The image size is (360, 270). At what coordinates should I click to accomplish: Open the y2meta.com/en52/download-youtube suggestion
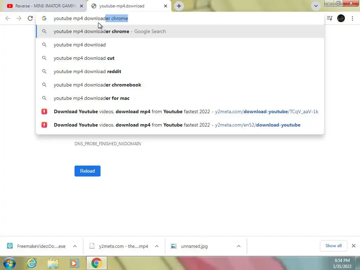[180, 125]
